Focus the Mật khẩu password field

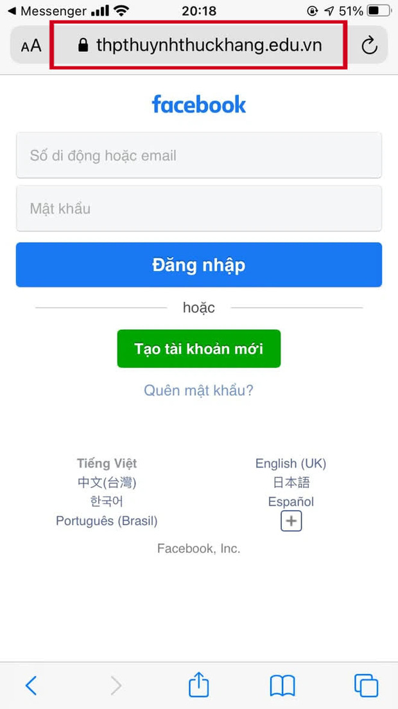click(199, 208)
